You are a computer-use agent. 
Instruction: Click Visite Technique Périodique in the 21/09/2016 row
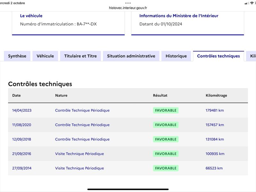(x=79, y=154)
